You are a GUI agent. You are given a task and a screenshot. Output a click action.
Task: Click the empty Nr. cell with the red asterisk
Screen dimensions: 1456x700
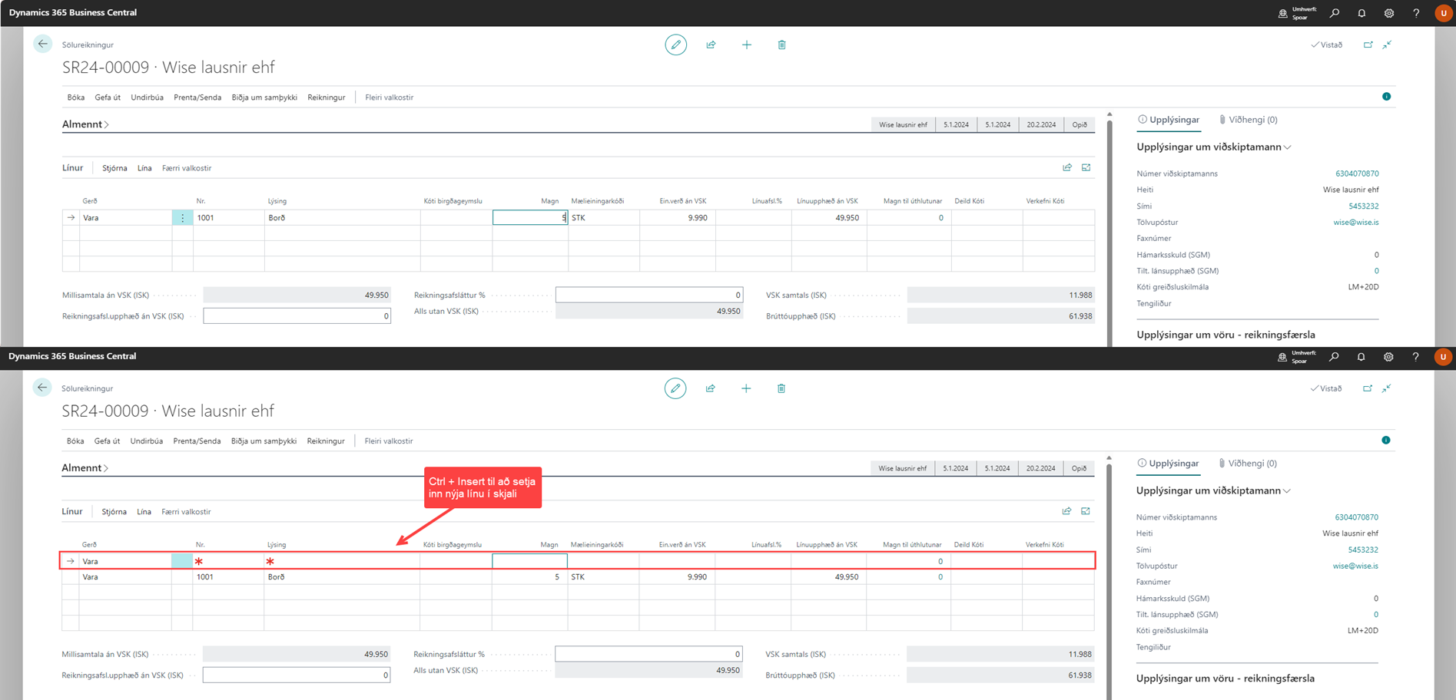click(227, 562)
